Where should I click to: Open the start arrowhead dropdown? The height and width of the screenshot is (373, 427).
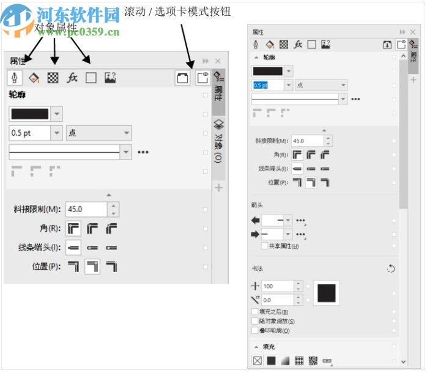pyautogui.click(x=288, y=220)
